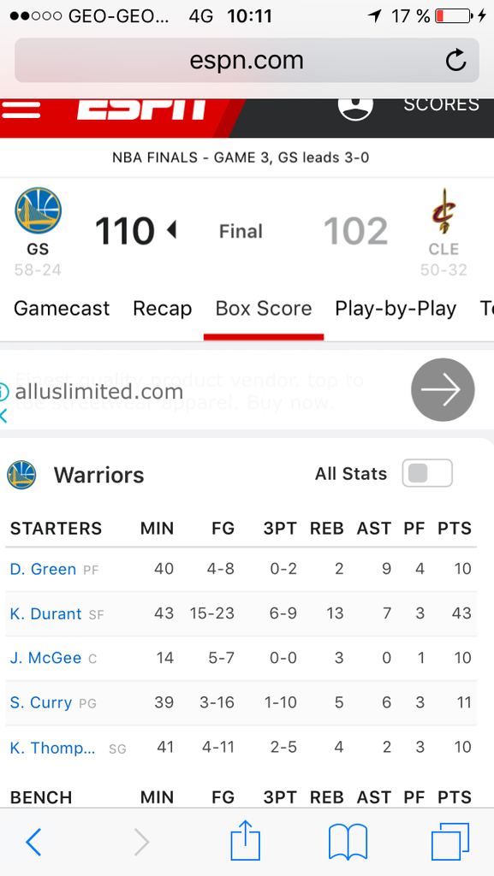Tap the Cleveland Cavaliers logo
The height and width of the screenshot is (876, 494).
pyautogui.click(x=443, y=211)
